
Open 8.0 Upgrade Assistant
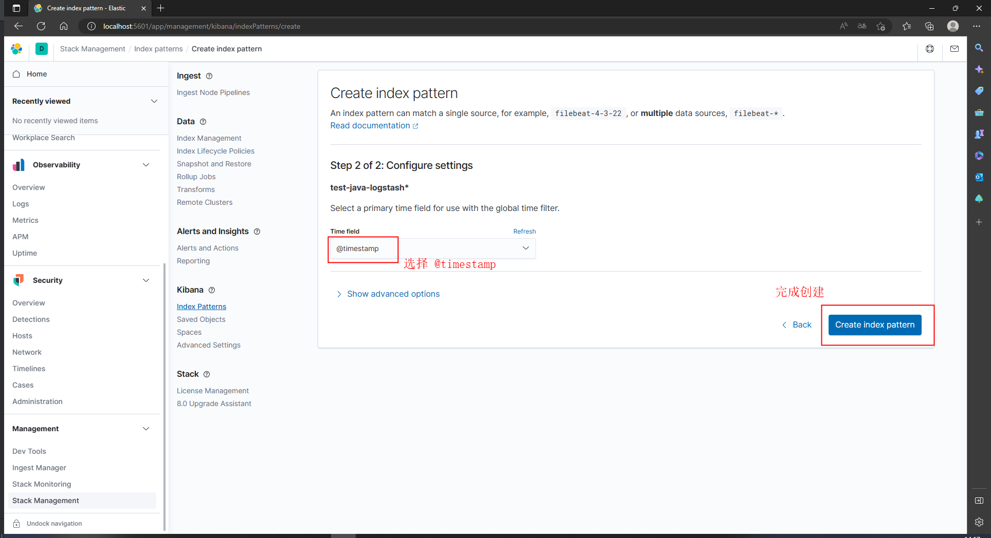click(x=214, y=404)
